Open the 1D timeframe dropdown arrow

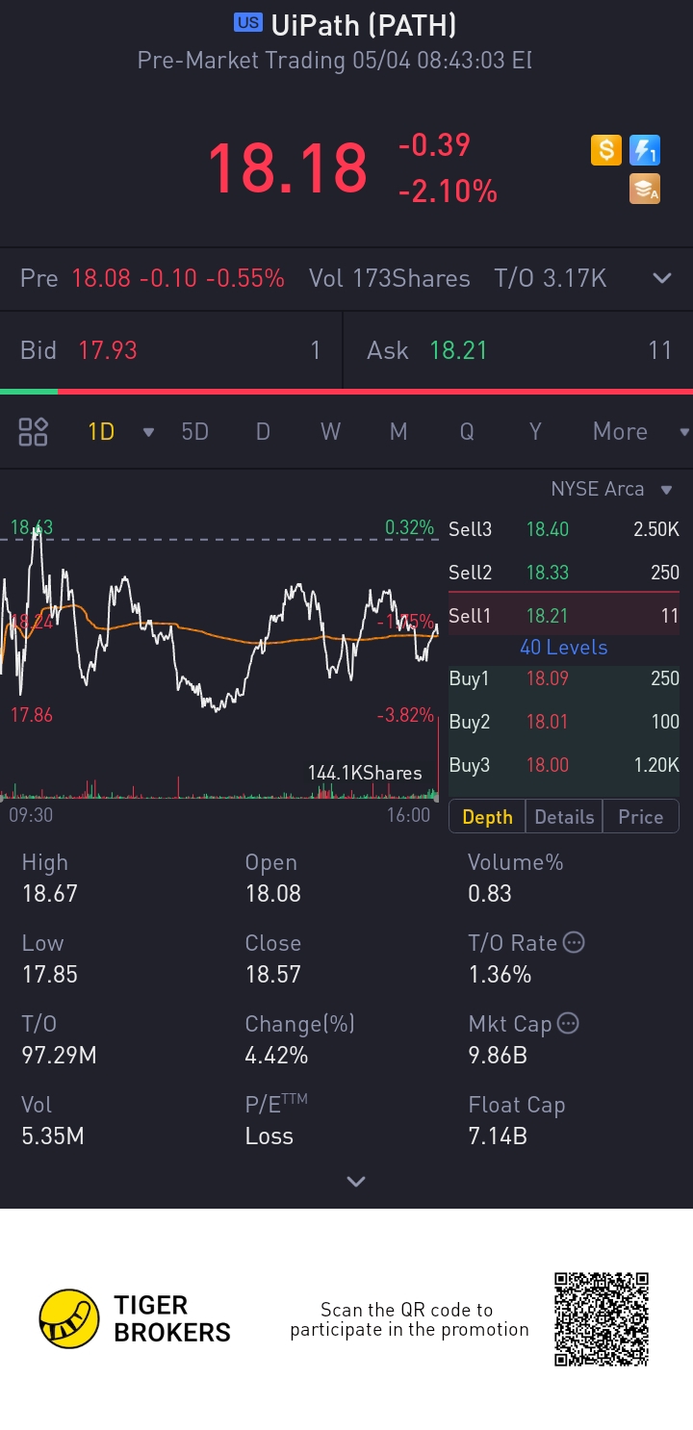point(148,432)
